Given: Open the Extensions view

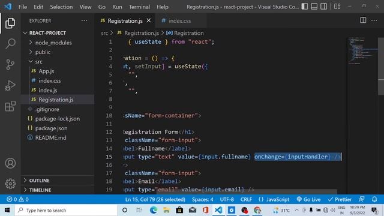Looking at the screenshot, I should pos(10,106).
